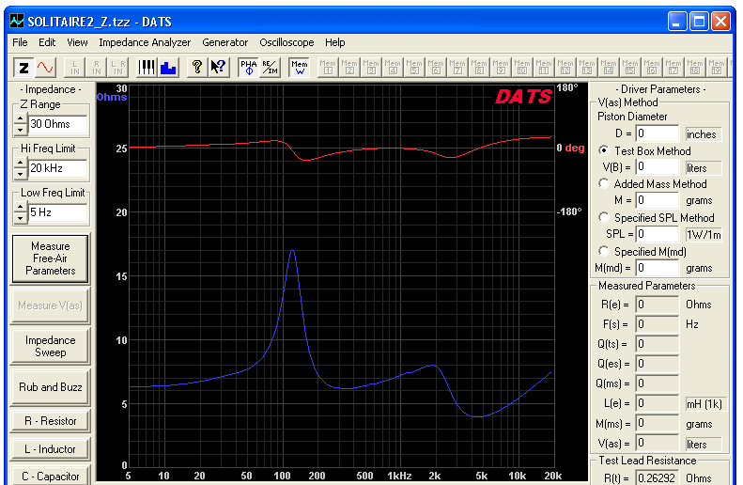Screen dimensions: 743x485
Task: Click the Mem W memory write icon
Action: point(300,68)
